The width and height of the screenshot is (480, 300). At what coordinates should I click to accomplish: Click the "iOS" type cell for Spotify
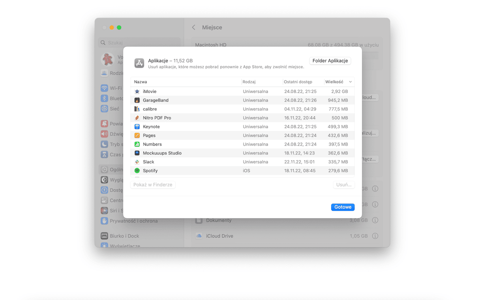click(246, 171)
